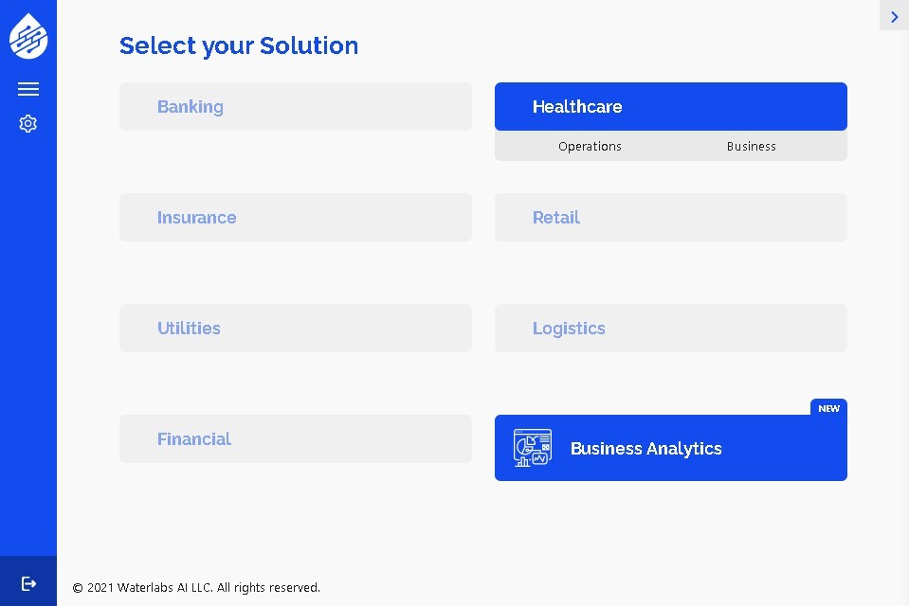Switch to the Business tab under Healthcare
The image size is (909, 606).
tap(751, 146)
